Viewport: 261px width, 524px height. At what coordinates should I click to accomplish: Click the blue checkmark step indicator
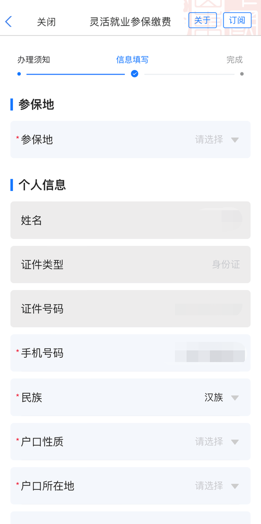pyautogui.click(x=134, y=74)
